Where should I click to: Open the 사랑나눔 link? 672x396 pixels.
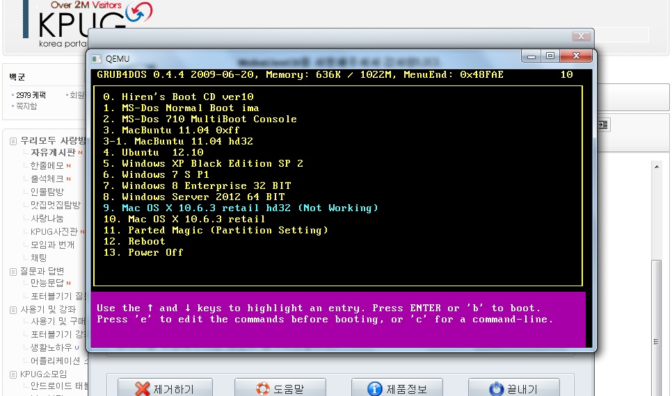coord(47,218)
